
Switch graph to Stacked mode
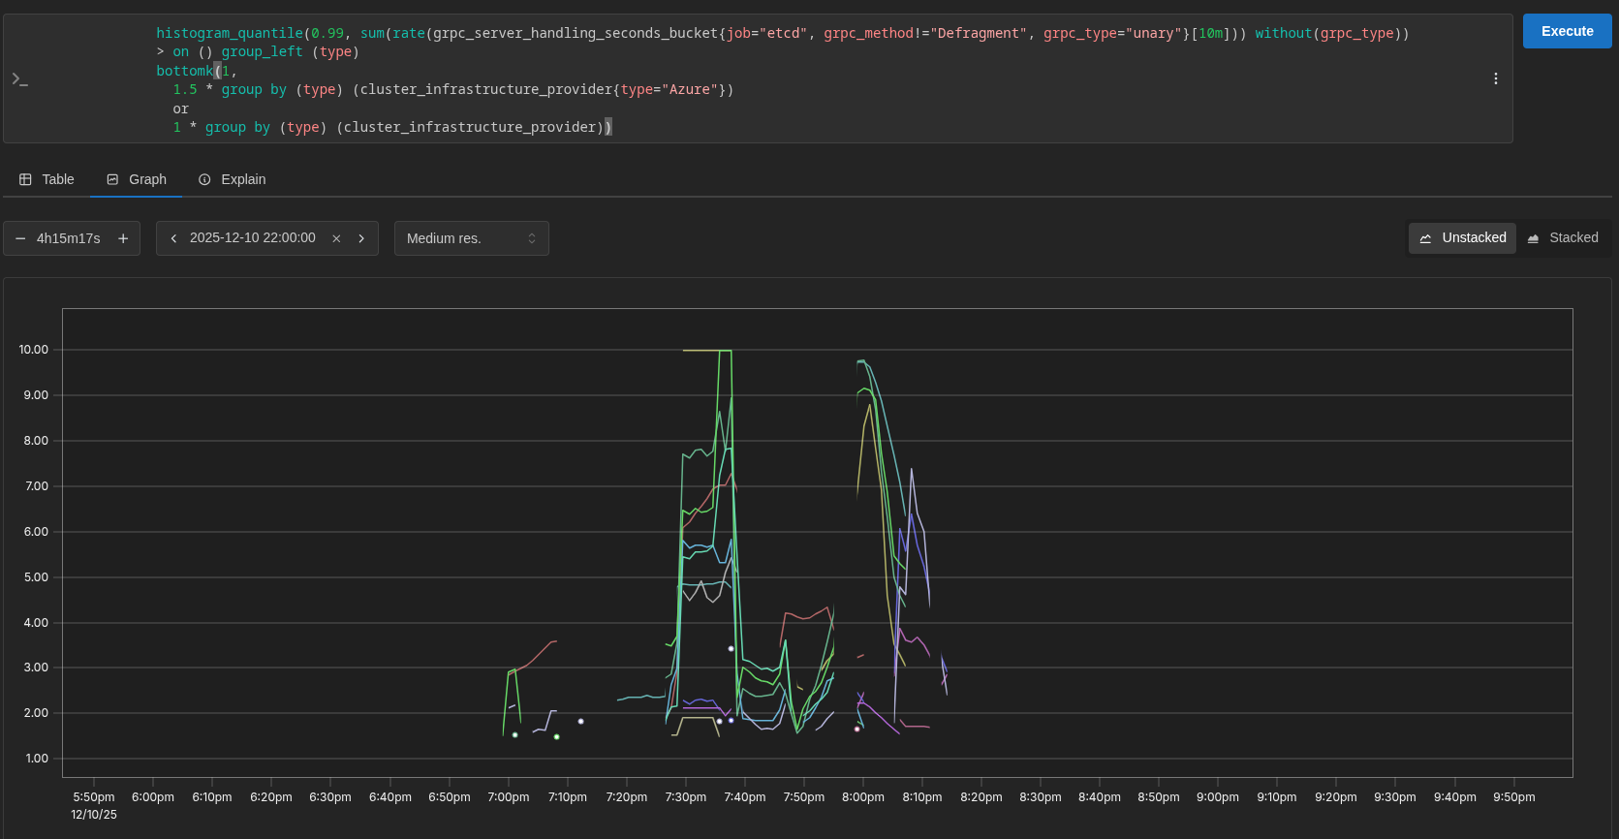click(x=1563, y=237)
